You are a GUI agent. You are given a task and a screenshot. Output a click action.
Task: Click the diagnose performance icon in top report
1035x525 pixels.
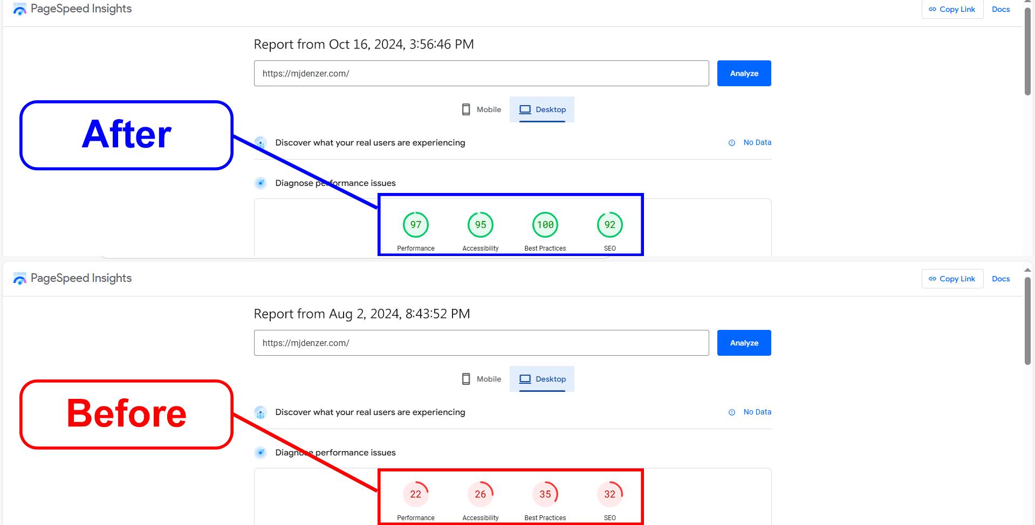(x=261, y=183)
